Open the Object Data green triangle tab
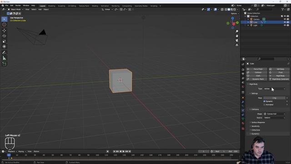The height and width of the screenshot is (164, 291). coord(243,119)
